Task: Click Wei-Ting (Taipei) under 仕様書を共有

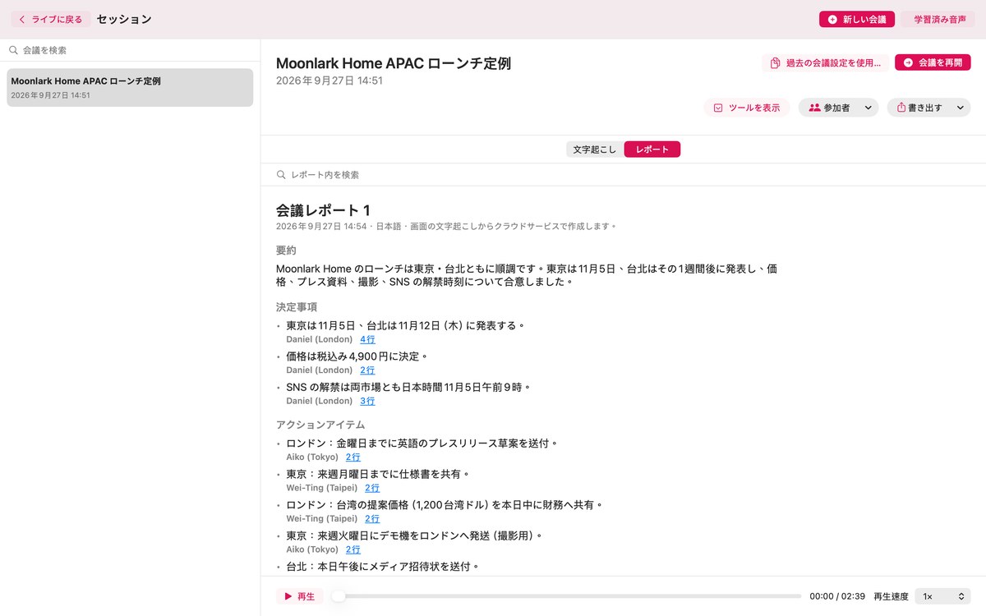Action: coord(322,488)
